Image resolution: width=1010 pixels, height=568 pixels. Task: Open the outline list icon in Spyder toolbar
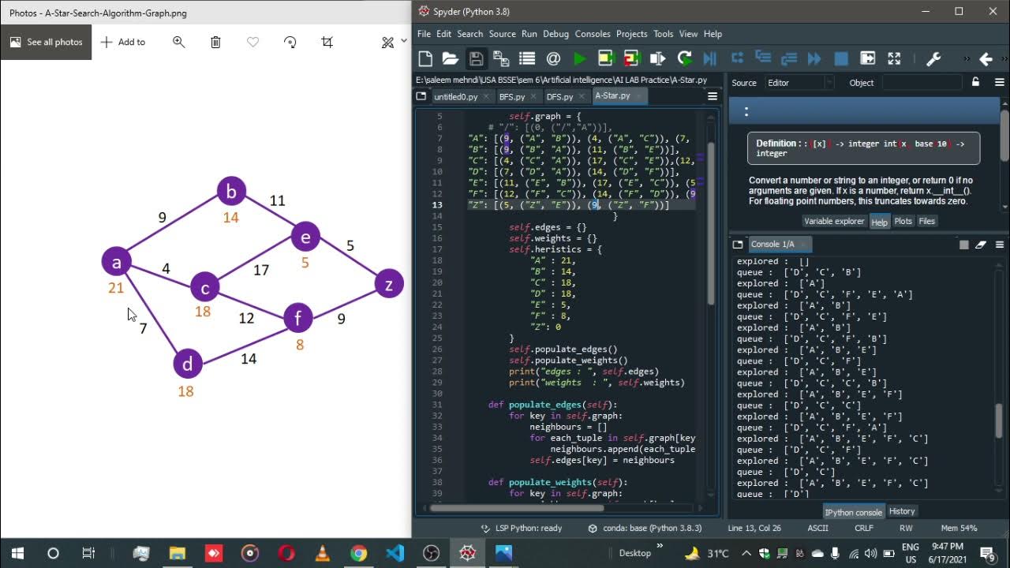pos(527,58)
